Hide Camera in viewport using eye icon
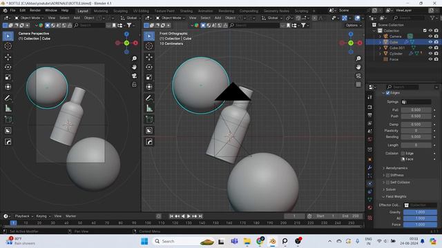 430,37
